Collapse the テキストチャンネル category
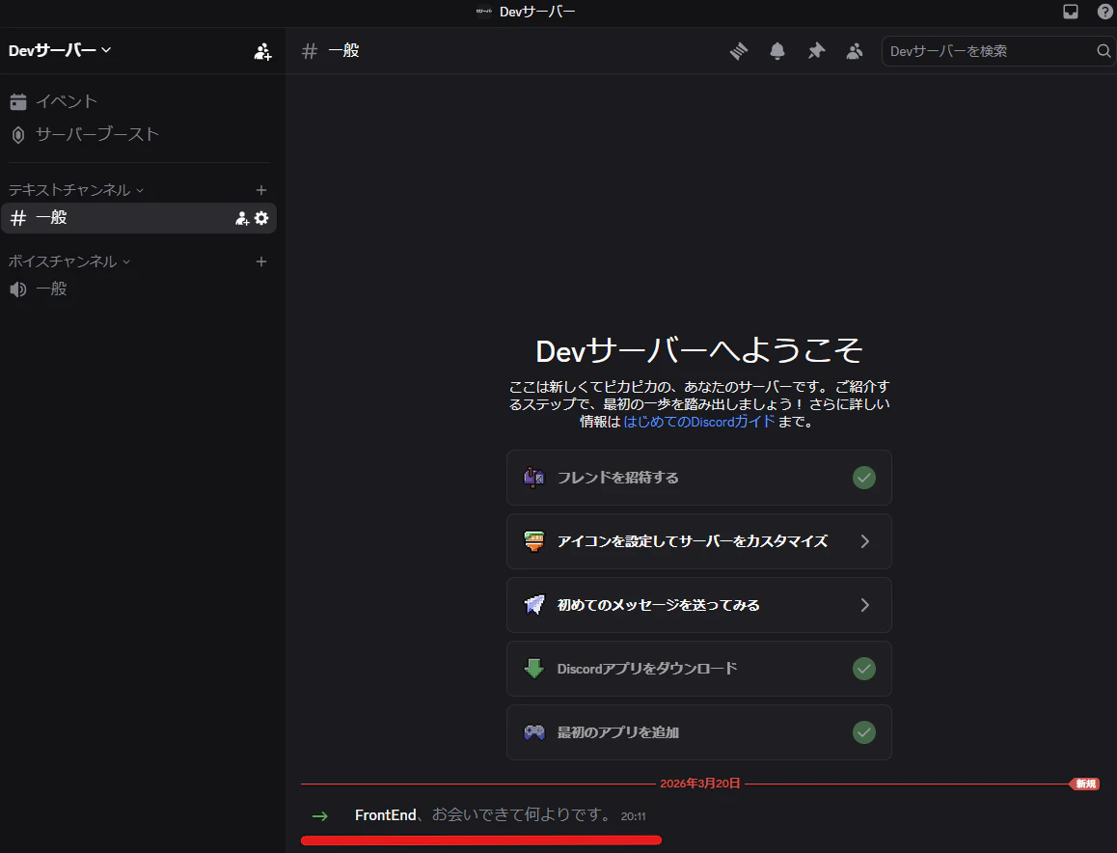The height and width of the screenshot is (853, 1117). click(76, 190)
